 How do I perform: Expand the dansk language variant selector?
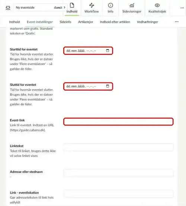(x=60, y=7)
